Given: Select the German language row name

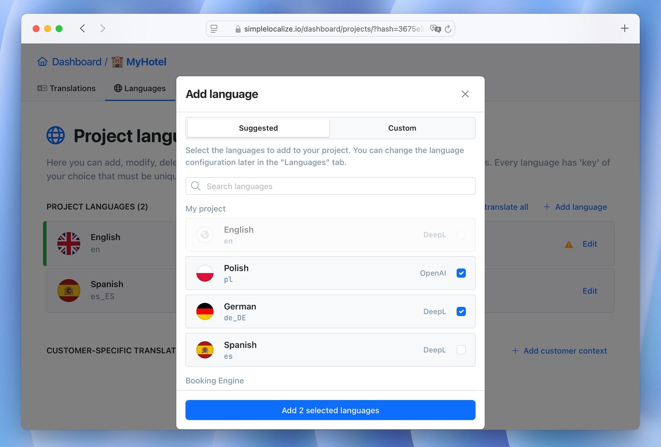Looking at the screenshot, I should pos(240,306).
